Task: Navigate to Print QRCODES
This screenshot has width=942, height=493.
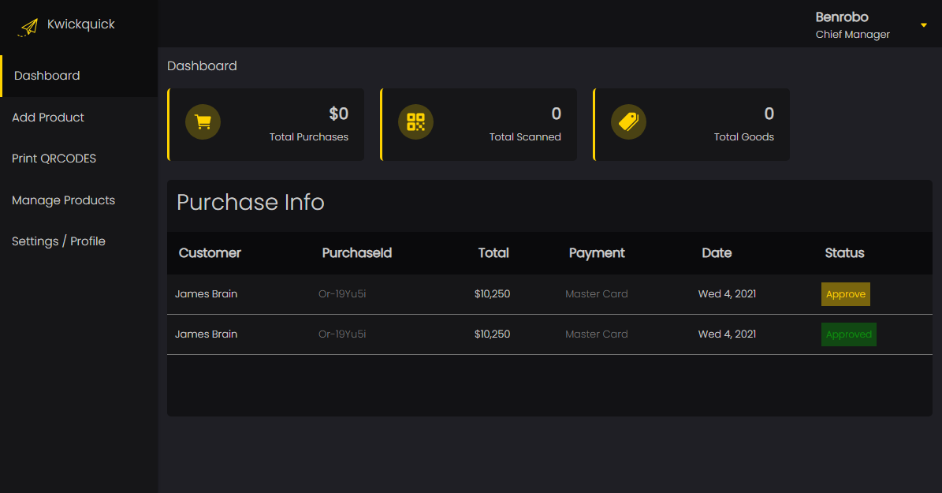Action: (x=54, y=159)
